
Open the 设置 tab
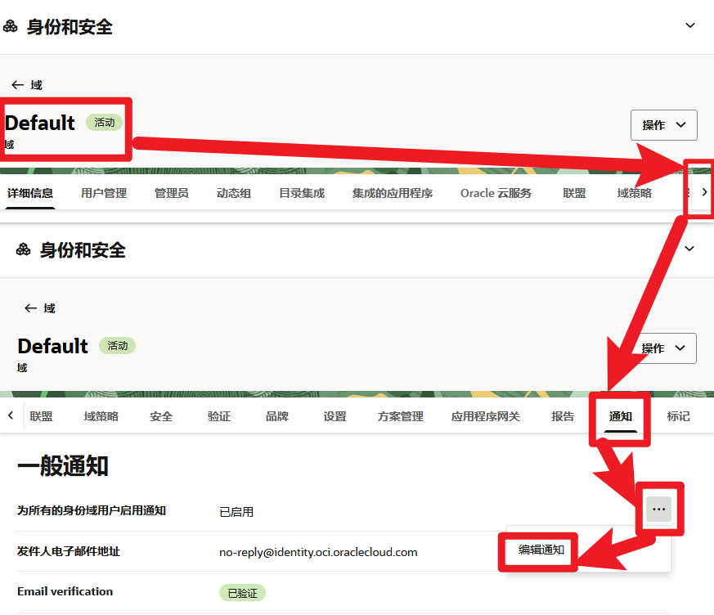click(x=335, y=416)
